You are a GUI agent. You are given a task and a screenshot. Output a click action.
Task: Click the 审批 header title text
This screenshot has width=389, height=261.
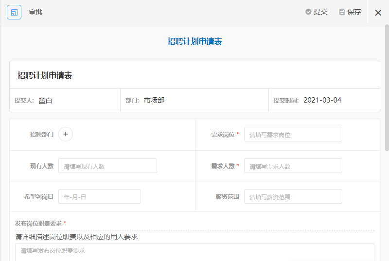click(x=35, y=12)
